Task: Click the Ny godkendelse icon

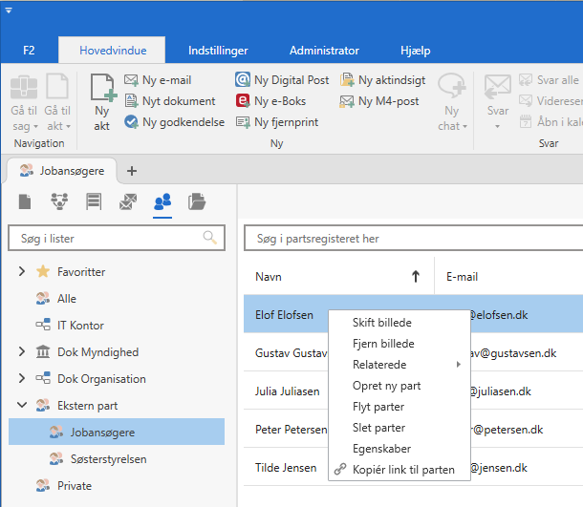Action: click(132, 122)
